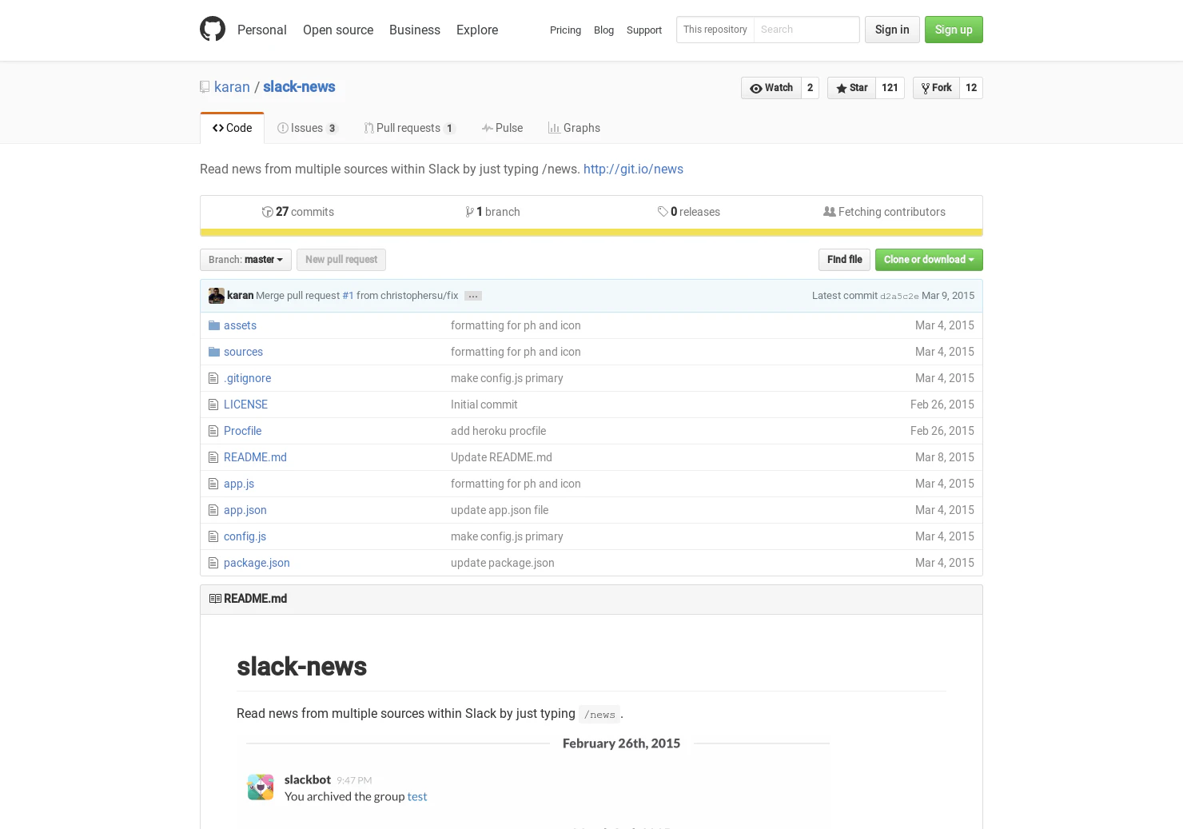Screen dimensions: 1183x829
Task: Open the Explore header link
Action: click(477, 30)
